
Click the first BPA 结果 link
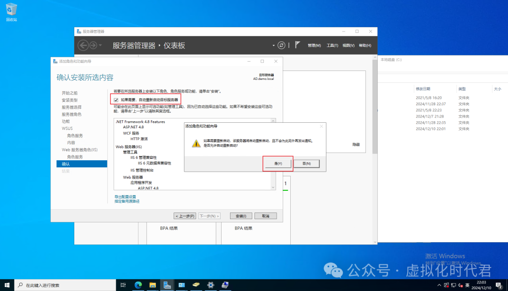[169, 228]
